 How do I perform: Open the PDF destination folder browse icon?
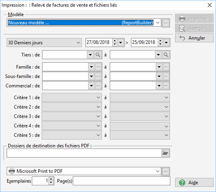tap(165, 153)
